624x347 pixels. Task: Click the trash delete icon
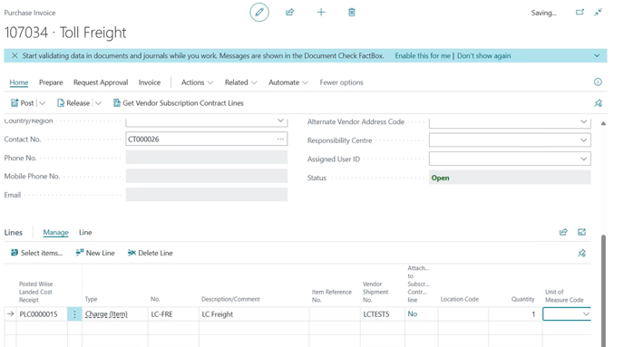click(352, 13)
